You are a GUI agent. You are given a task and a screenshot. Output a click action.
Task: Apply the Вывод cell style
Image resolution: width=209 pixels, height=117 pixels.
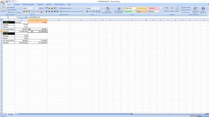click(154, 11)
